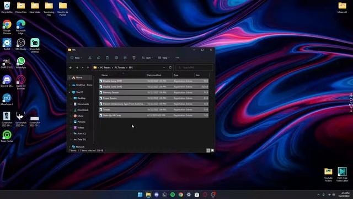The width and height of the screenshot is (353, 199).
Task: Click the Copy icon in Explorer toolbar
Action: (x=99, y=57)
